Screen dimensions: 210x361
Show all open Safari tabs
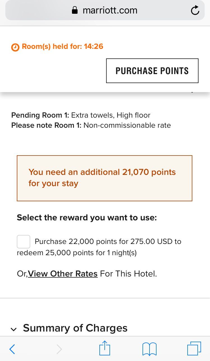[x=194, y=348]
